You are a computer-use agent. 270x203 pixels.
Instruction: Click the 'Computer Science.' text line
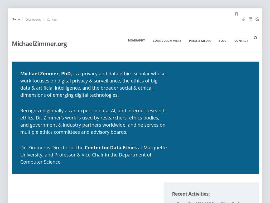41,162
